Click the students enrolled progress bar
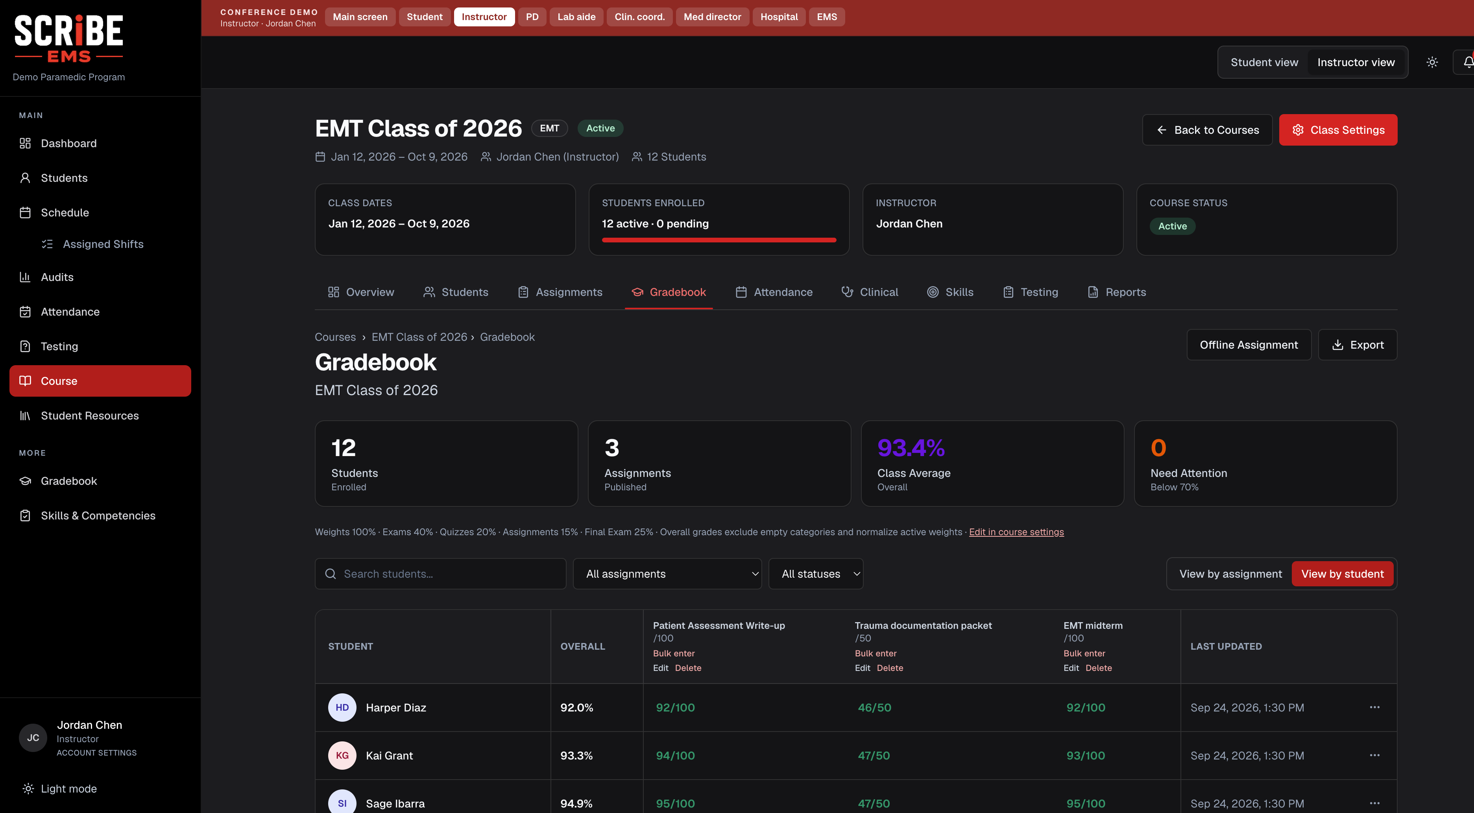This screenshot has width=1474, height=813. point(719,240)
